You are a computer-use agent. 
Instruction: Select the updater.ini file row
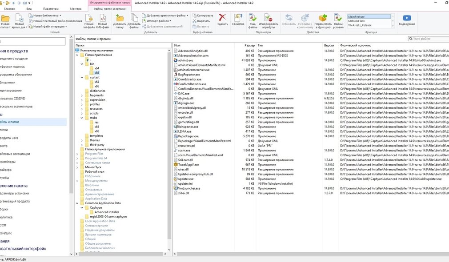pos(185,184)
